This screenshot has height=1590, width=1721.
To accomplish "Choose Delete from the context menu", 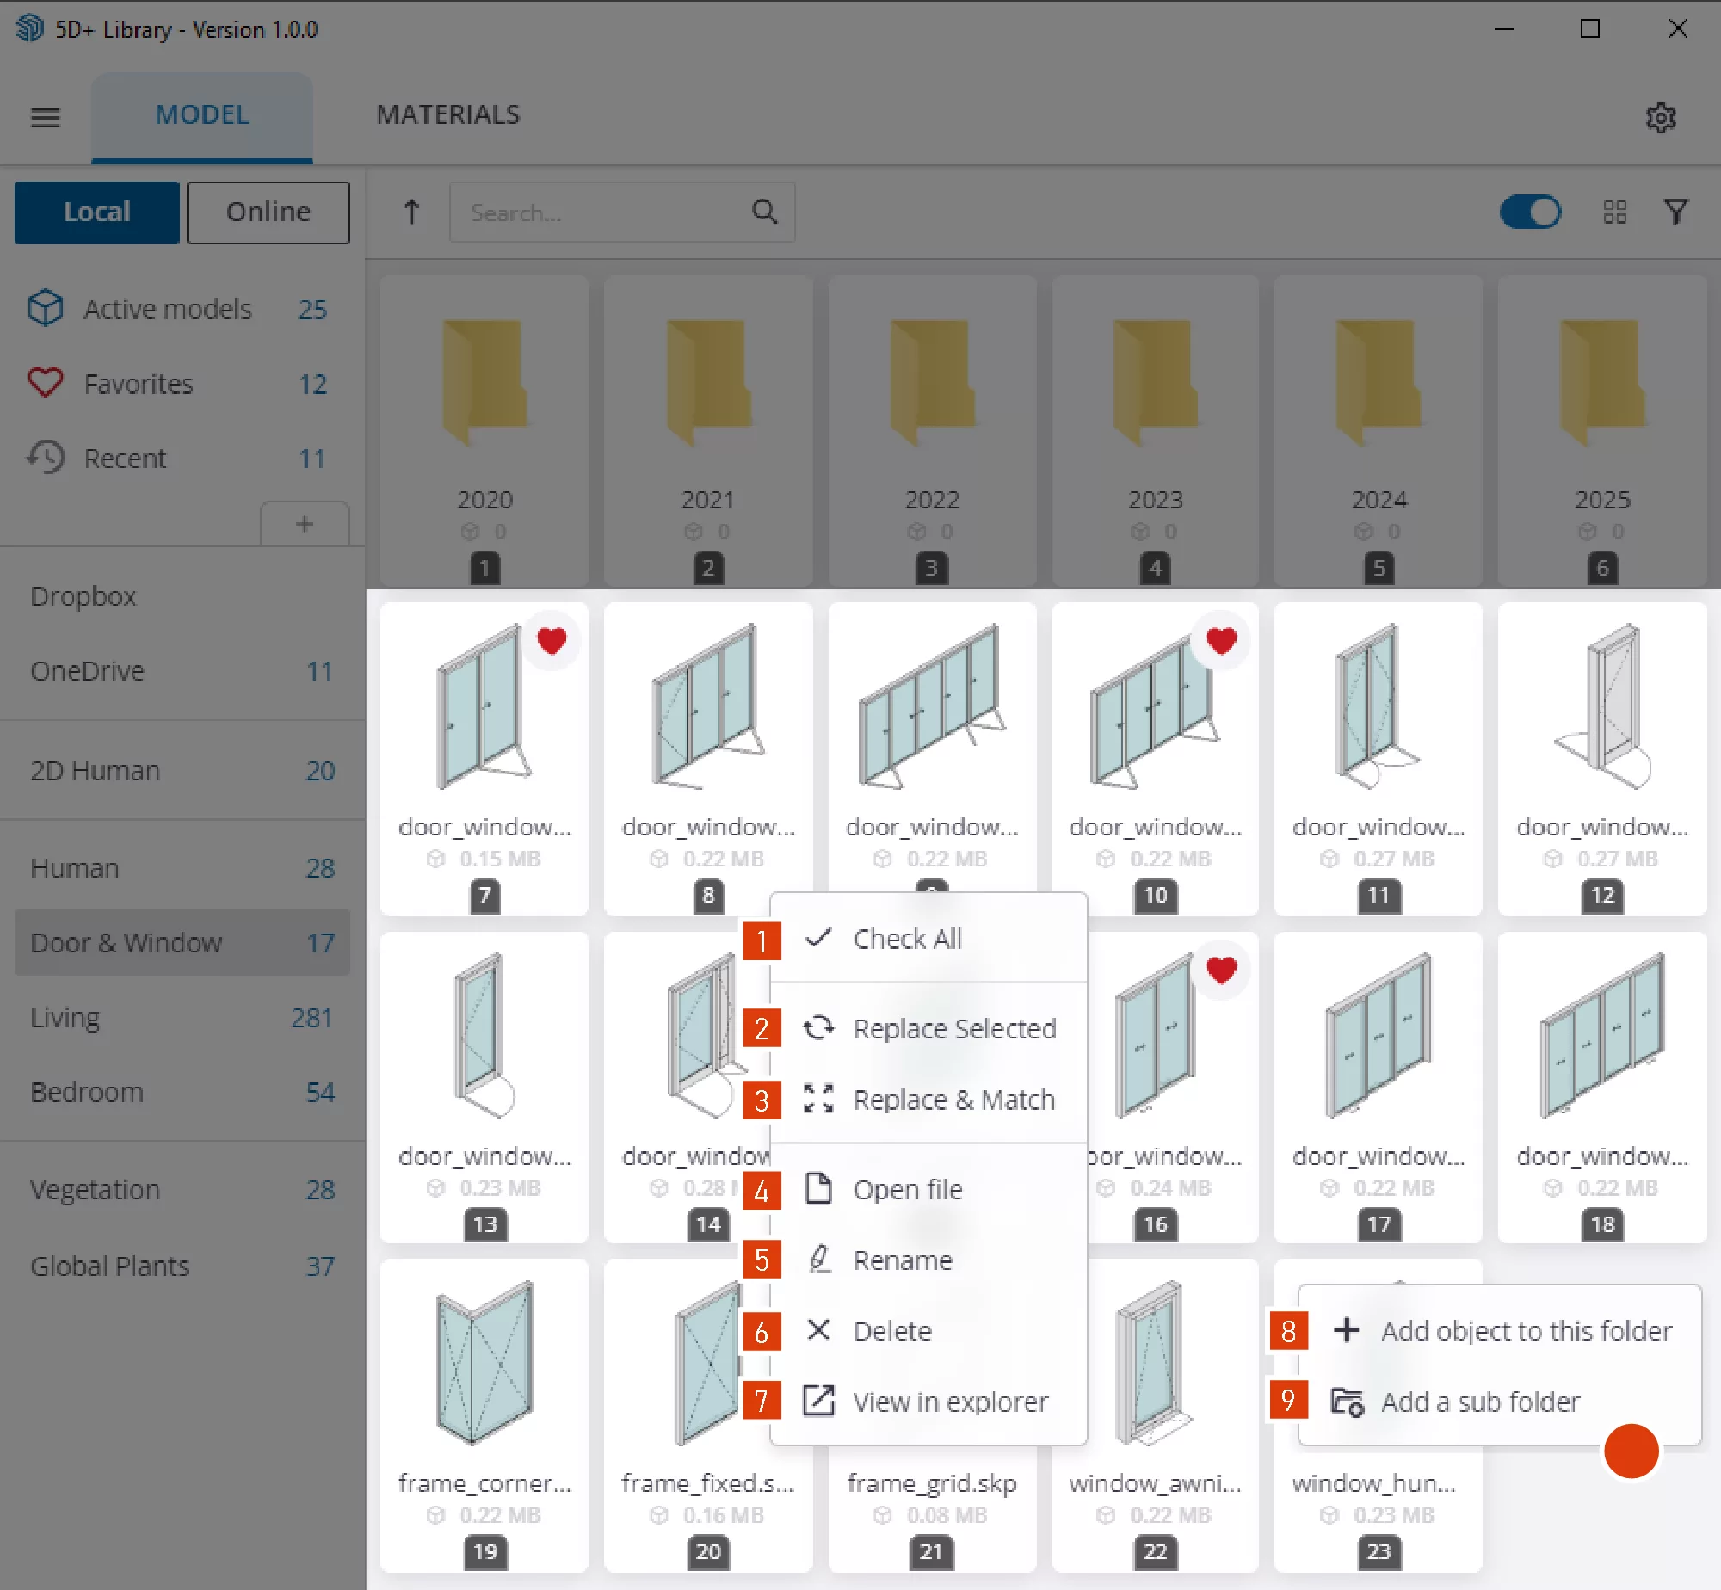I will point(891,1330).
